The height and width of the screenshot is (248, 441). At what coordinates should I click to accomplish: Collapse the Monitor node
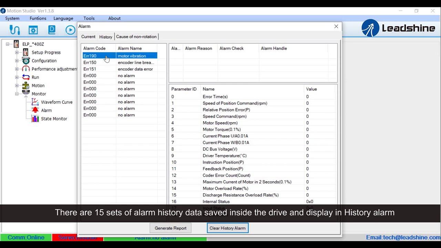click(17, 94)
